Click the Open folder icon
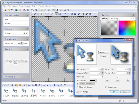 (x=8, y=10)
